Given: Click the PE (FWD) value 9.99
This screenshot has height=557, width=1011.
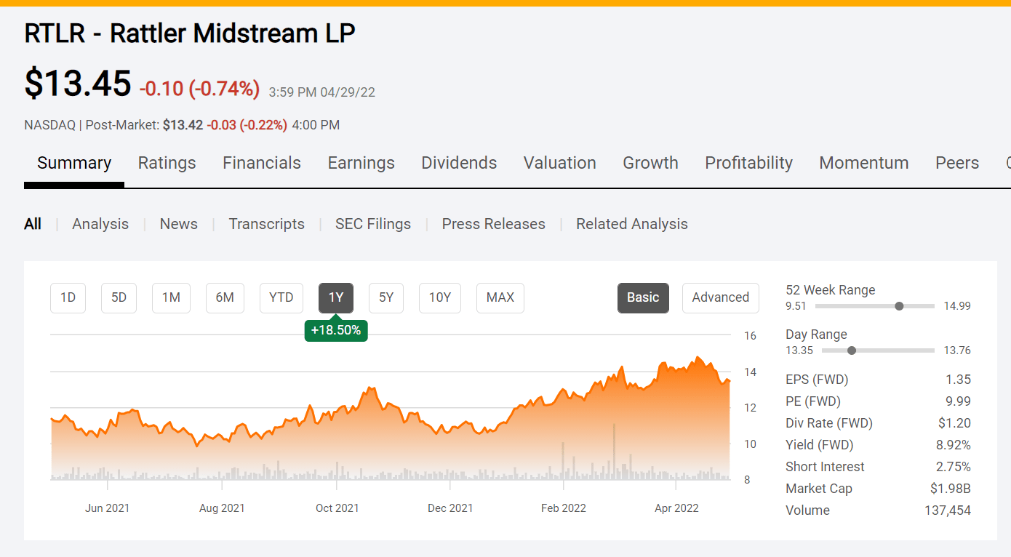Looking at the screenshot, I should click(x=957, y=401).
